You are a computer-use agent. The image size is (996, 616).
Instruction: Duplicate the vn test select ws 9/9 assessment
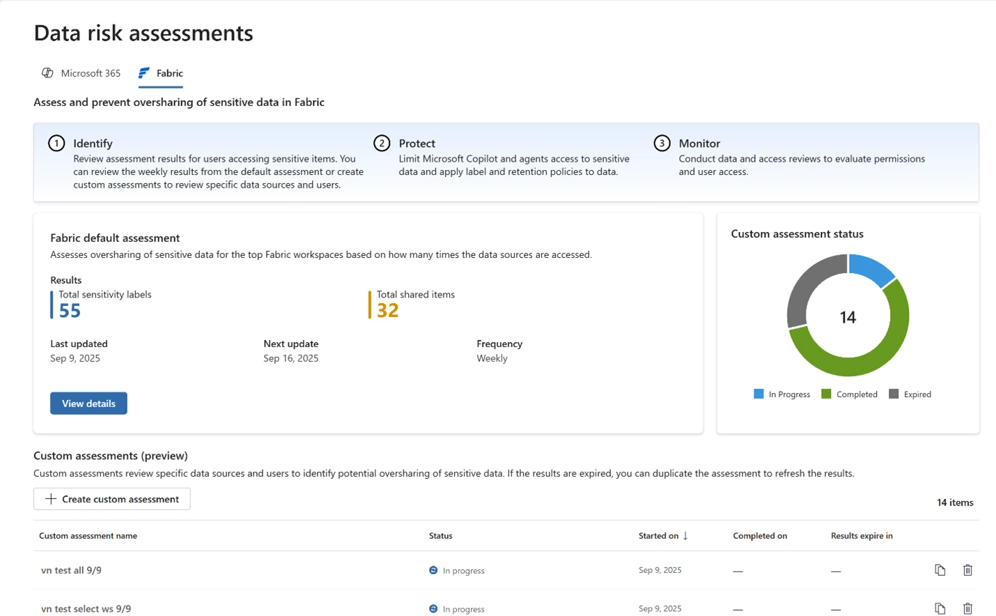[940, 608]
